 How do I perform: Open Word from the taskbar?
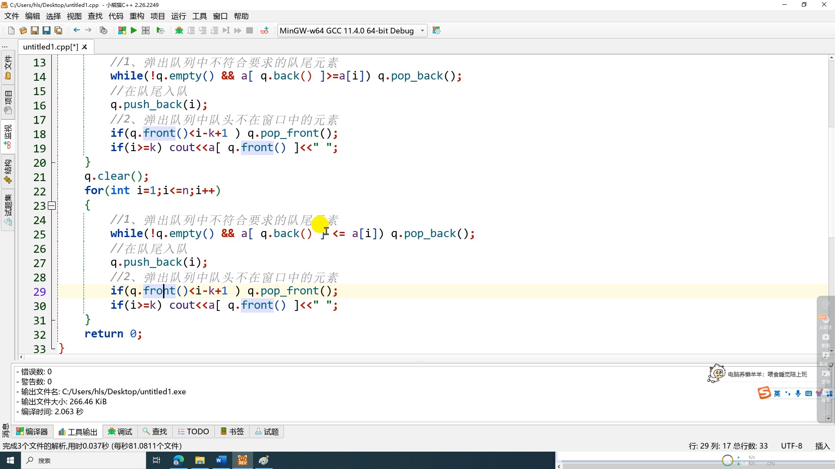click(x=221, y=460)
